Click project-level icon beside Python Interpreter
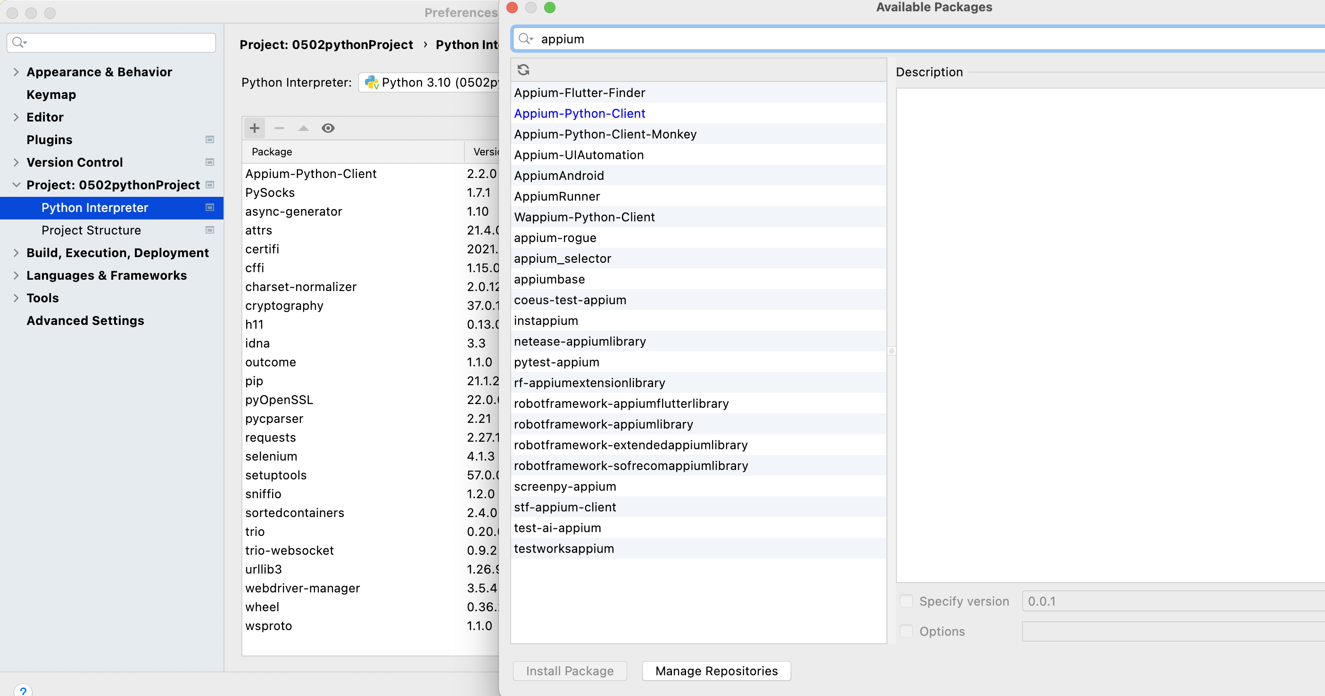Viewport: 1325px width, 696px height. tap(210, 208)
